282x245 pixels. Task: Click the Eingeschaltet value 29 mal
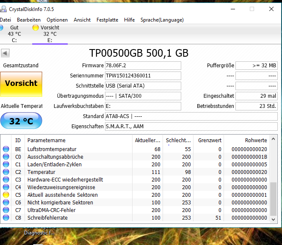pos(257,96)
